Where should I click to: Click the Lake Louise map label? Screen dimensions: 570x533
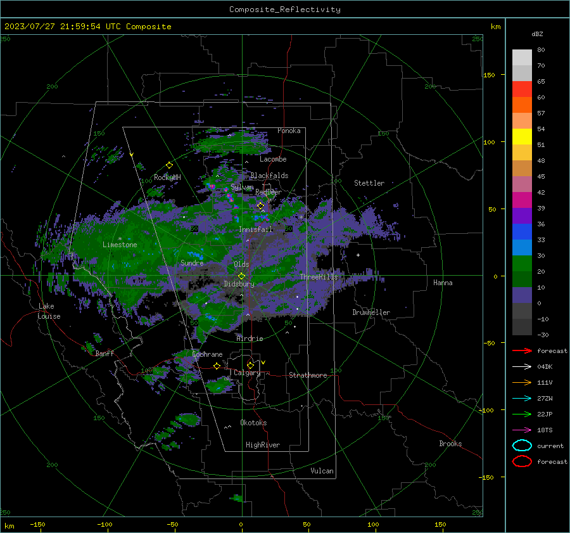(49, 311)
